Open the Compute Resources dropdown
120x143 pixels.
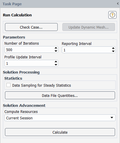60,118
